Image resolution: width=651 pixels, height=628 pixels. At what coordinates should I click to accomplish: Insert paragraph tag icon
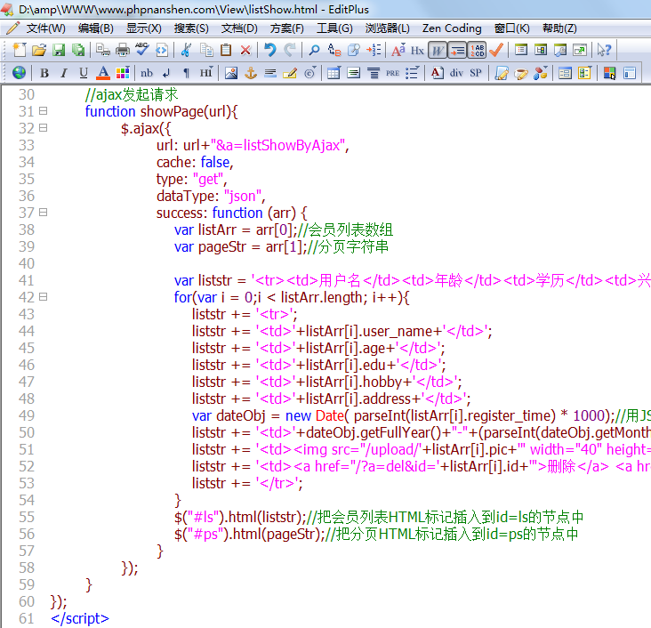pyautogui.click(x=187, y=73)
